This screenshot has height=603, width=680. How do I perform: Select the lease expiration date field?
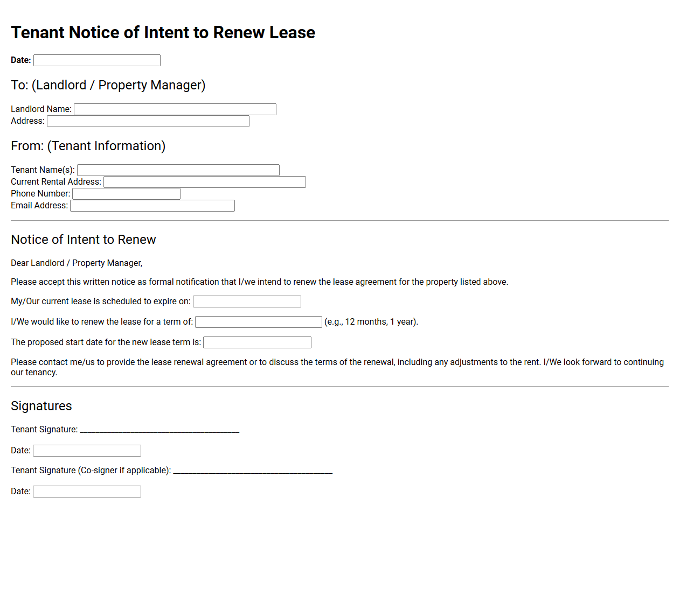(x=247, y=301)
